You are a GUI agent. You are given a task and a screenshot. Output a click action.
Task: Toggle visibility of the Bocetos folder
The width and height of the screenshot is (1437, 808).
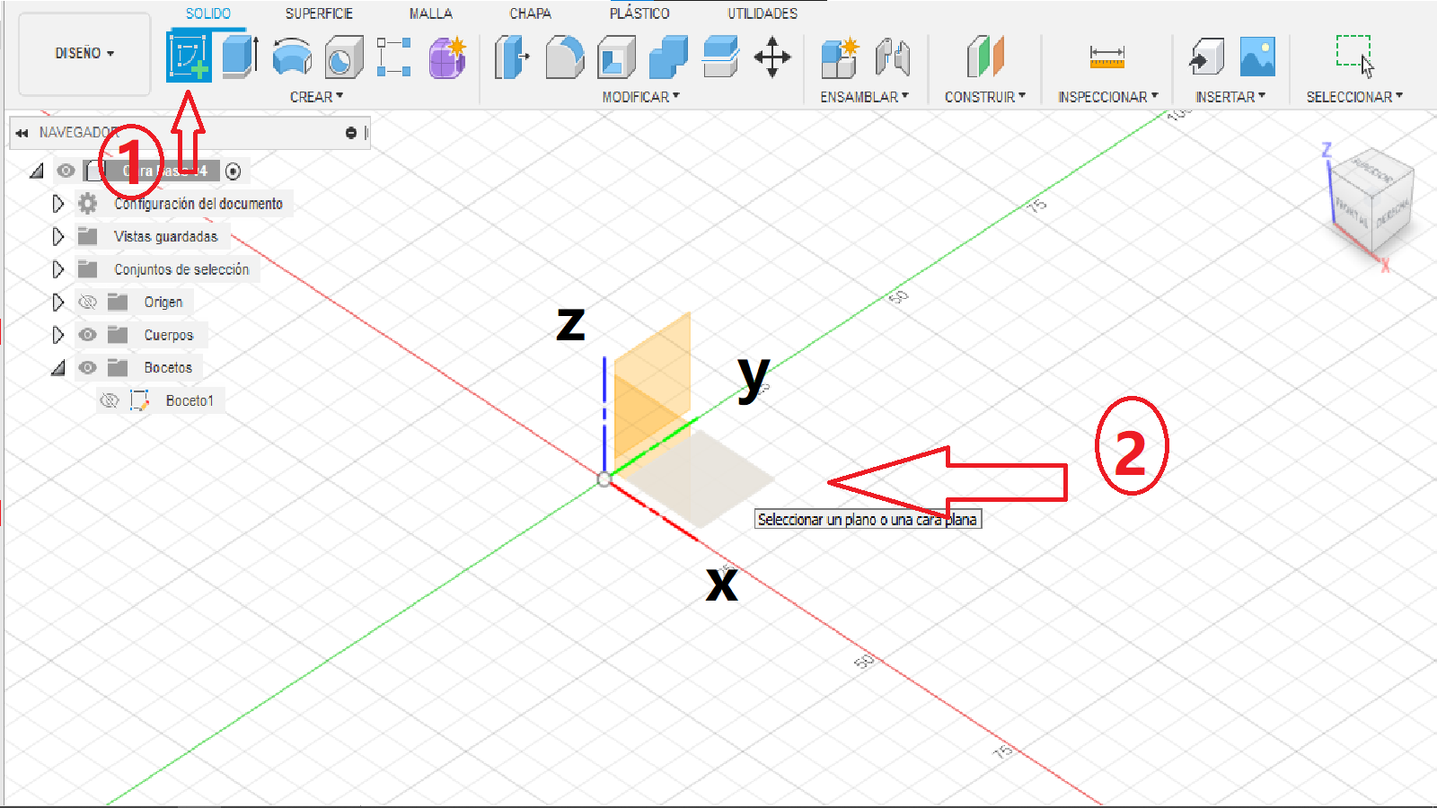point(87,367)
